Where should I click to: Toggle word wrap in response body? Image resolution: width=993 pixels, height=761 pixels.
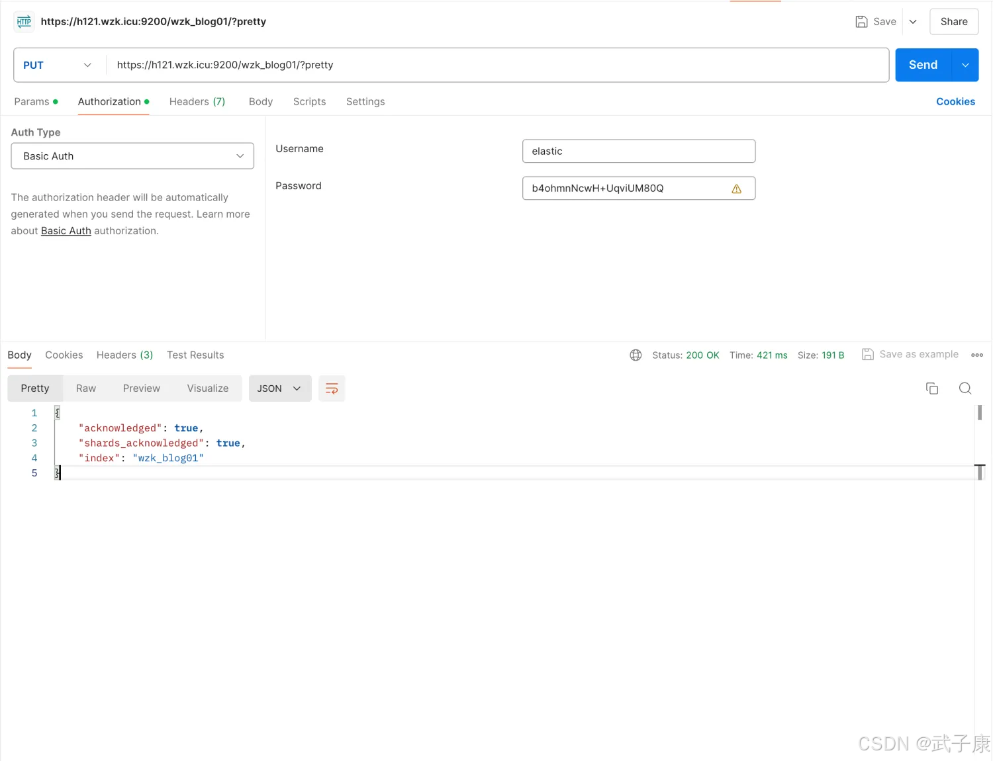[x=332, y=388]
